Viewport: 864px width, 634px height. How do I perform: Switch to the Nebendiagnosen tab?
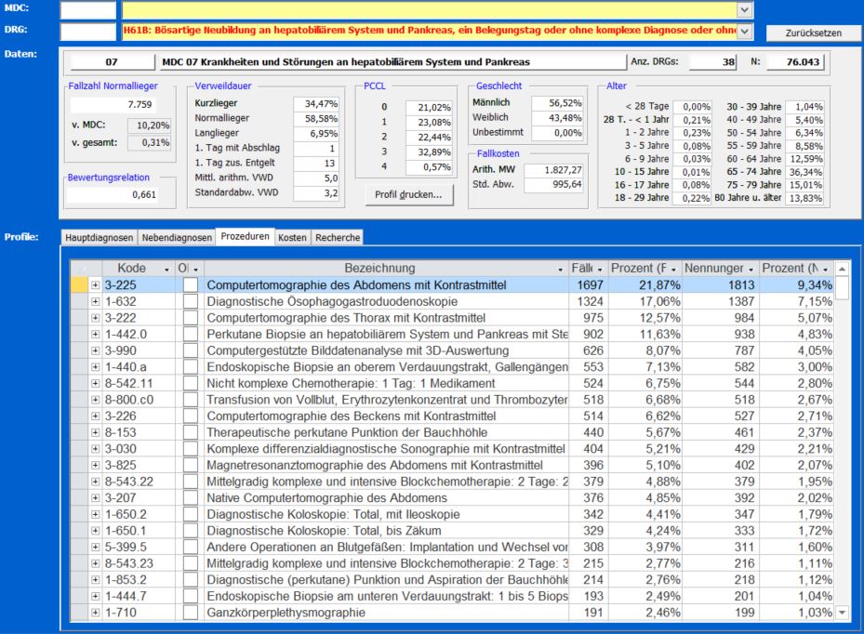(177, 237)
